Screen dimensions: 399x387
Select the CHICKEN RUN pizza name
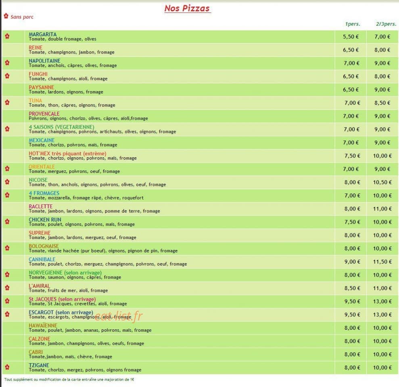tap(45, 219)
